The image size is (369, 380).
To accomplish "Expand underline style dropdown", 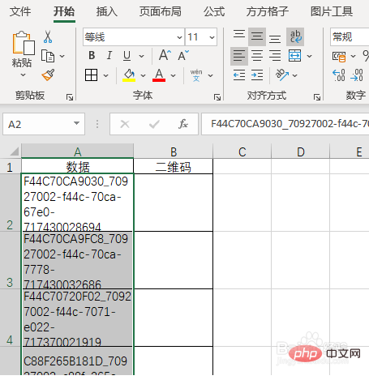I will (141, 56).
